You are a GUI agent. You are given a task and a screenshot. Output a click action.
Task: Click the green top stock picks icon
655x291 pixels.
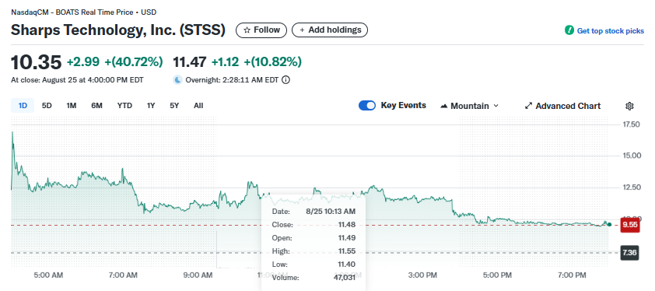[569, 30]
